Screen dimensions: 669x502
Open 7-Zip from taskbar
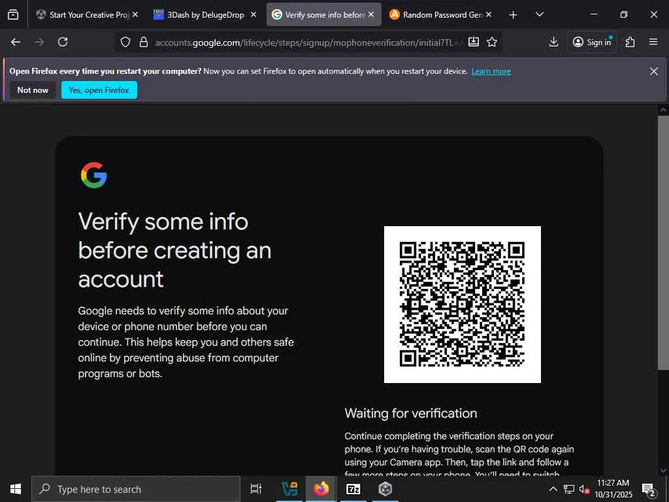353,489
